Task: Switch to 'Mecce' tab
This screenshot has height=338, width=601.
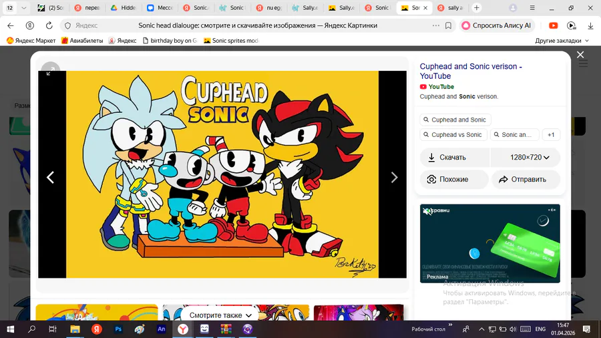Action: (x=160, y=7)
